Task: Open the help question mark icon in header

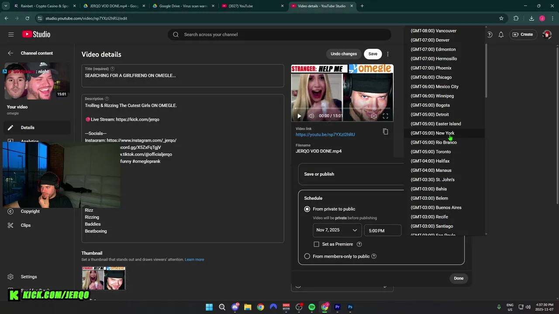Action: 490,34
